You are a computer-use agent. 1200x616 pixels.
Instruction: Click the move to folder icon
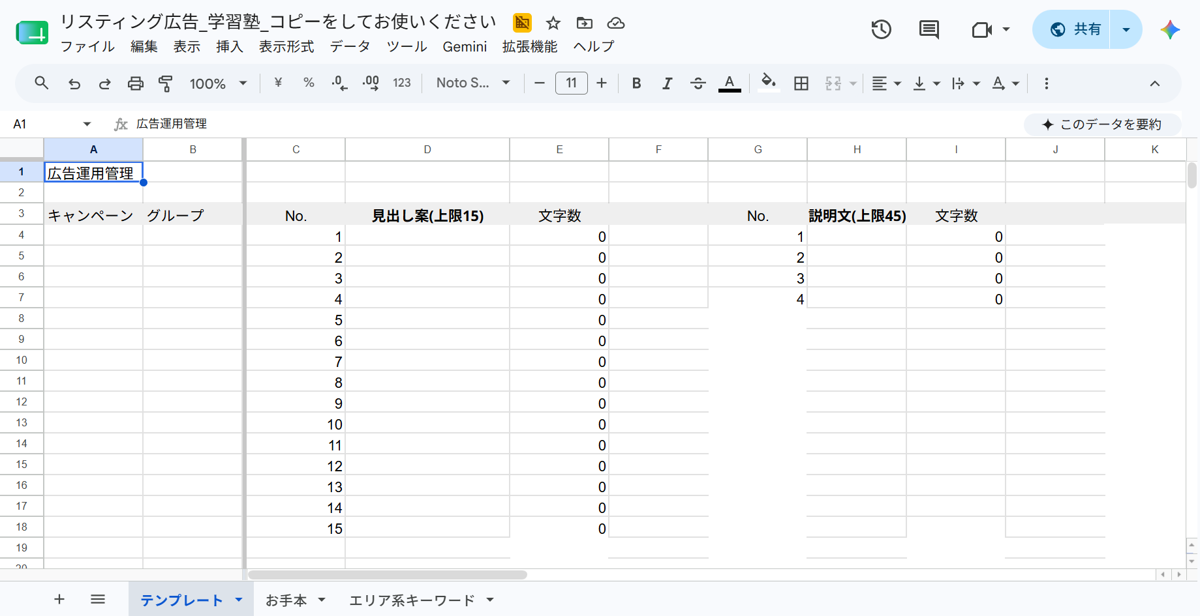(x=585, y=23)
